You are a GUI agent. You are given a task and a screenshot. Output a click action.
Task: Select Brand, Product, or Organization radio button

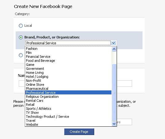(x=21, y=37)
